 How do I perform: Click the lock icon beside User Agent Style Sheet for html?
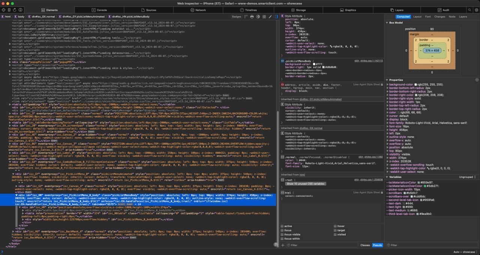pyautogui.click(x=382, y=192)
